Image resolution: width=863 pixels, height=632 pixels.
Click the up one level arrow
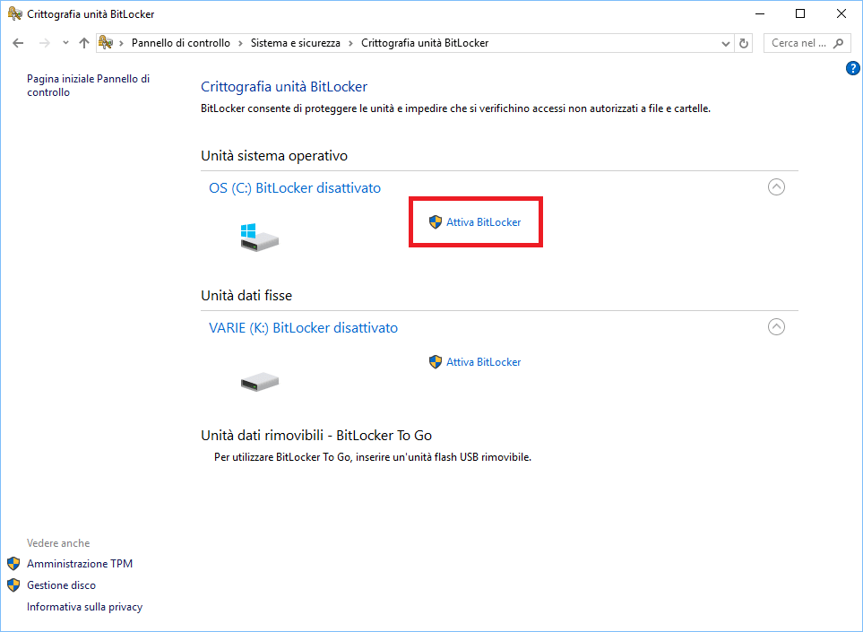click(x=84, y=43)
